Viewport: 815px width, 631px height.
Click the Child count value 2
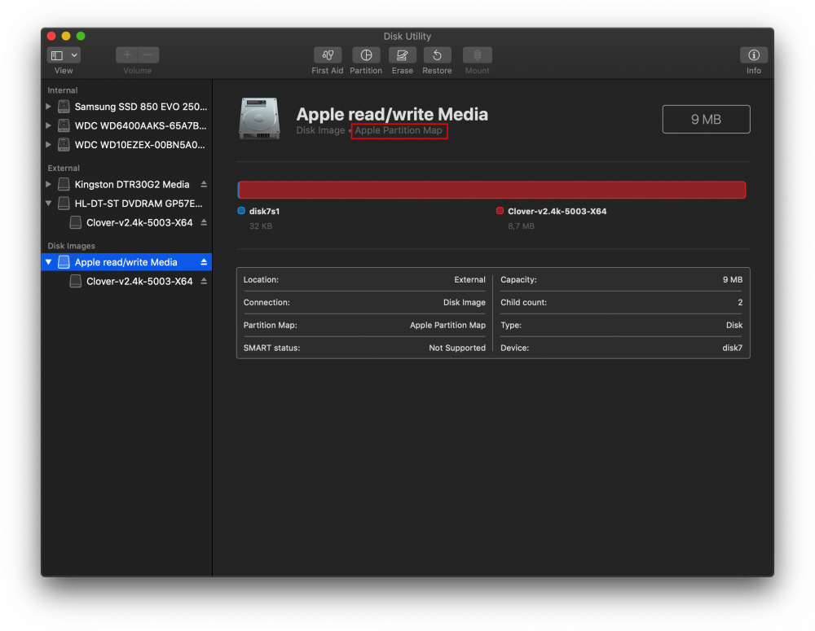(x=740, y=302)
